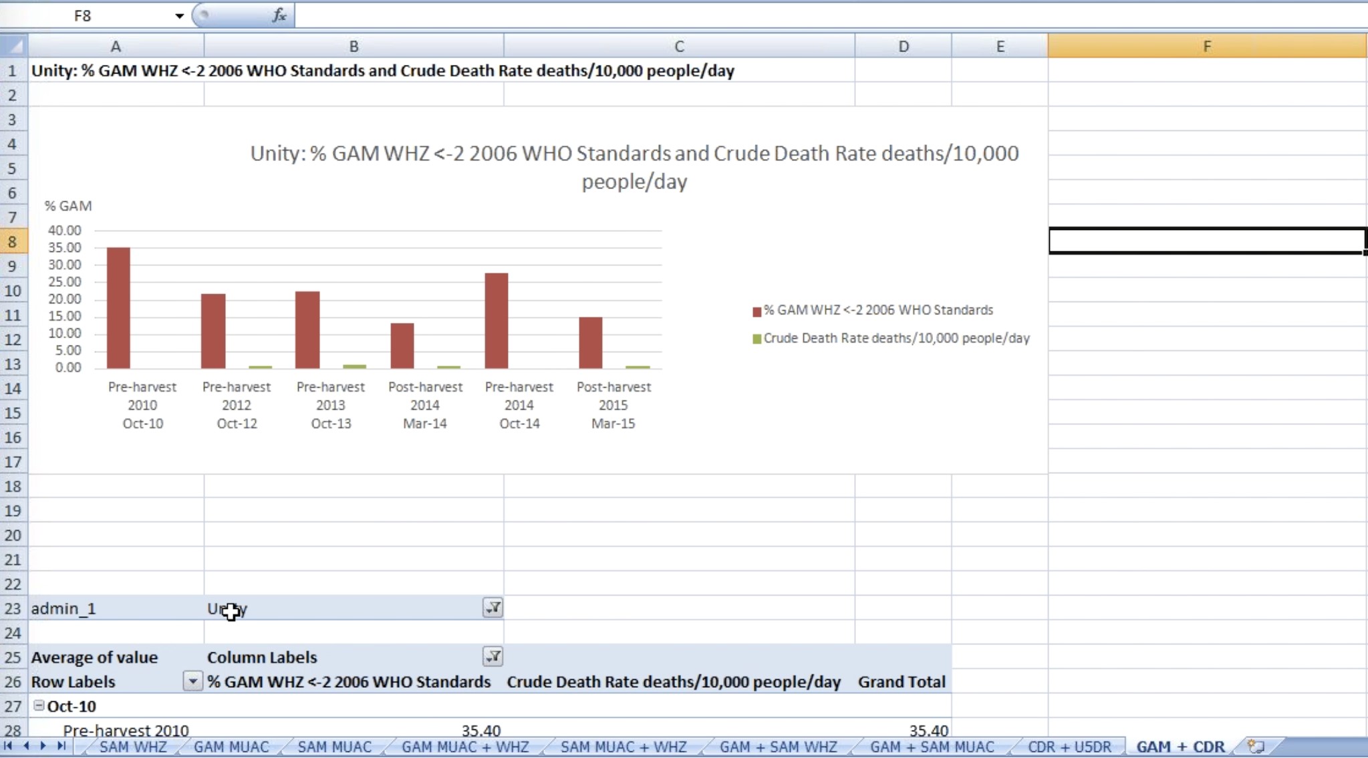Viewport: 1368px width, 758px height.
Task: Click the Select All corner button
Action: (14, 46)
